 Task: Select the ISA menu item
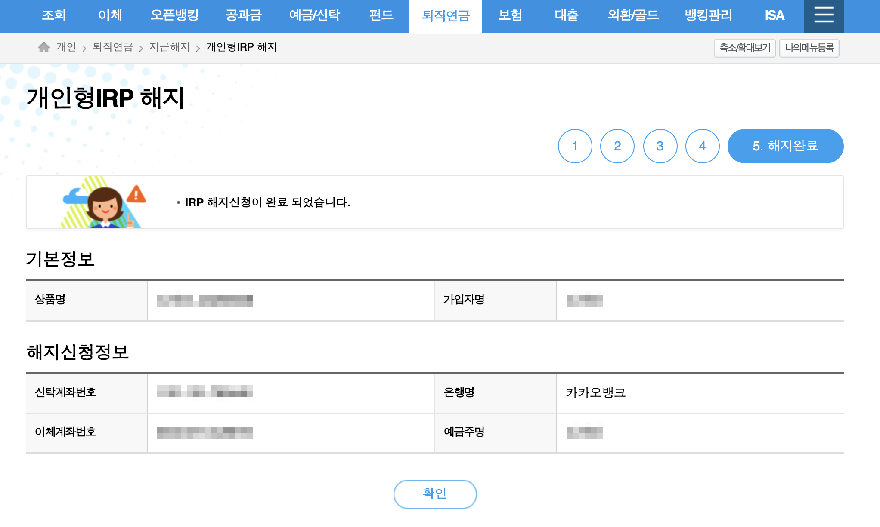click(x=774, y=15)
